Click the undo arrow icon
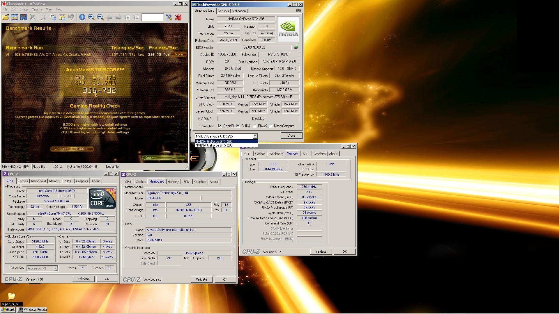The image size is (559, 314). click(71, 17)
